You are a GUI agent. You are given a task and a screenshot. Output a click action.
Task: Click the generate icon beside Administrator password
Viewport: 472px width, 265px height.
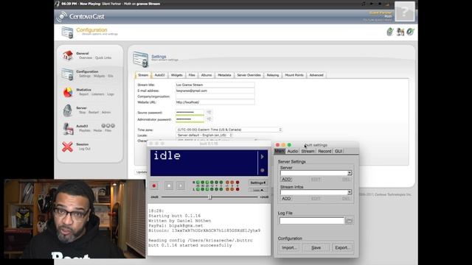tap(209, 119)
